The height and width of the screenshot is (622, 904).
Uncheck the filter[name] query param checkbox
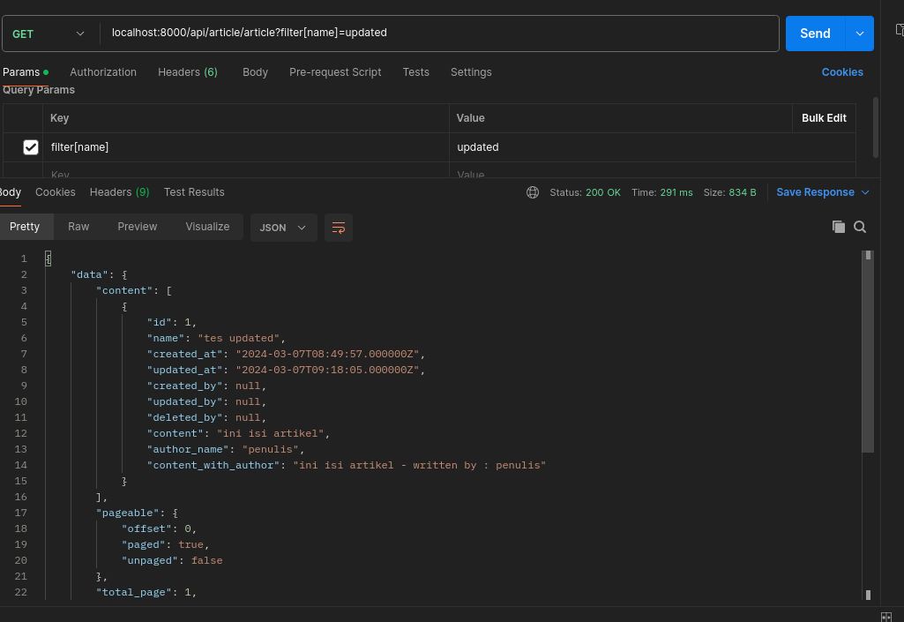pos(31,147)
